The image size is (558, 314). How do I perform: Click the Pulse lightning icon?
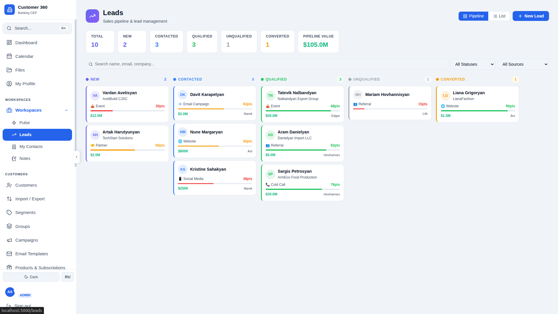point(14,123)
